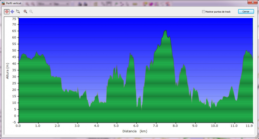Select the blue crosshair marker tool
The width and height of the screenshot is (259, 139).
click(x=12, y=11)
